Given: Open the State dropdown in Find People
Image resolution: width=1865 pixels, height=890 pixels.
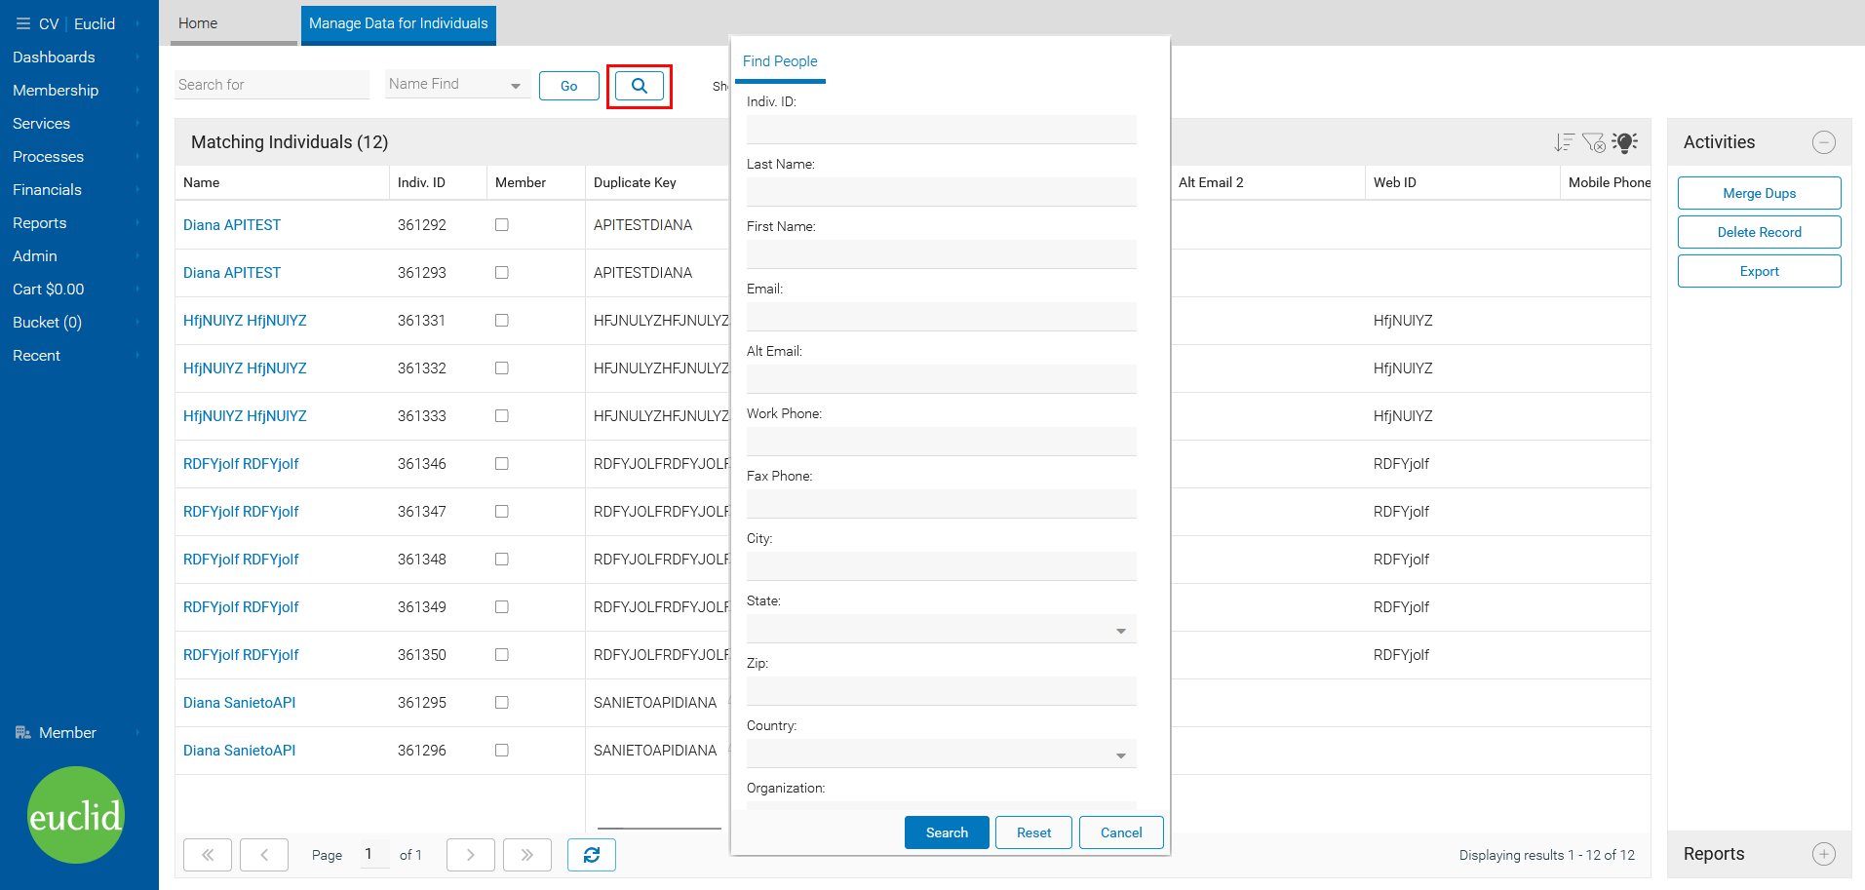Looking at the screenshot, I should click(x=941, y=630).
